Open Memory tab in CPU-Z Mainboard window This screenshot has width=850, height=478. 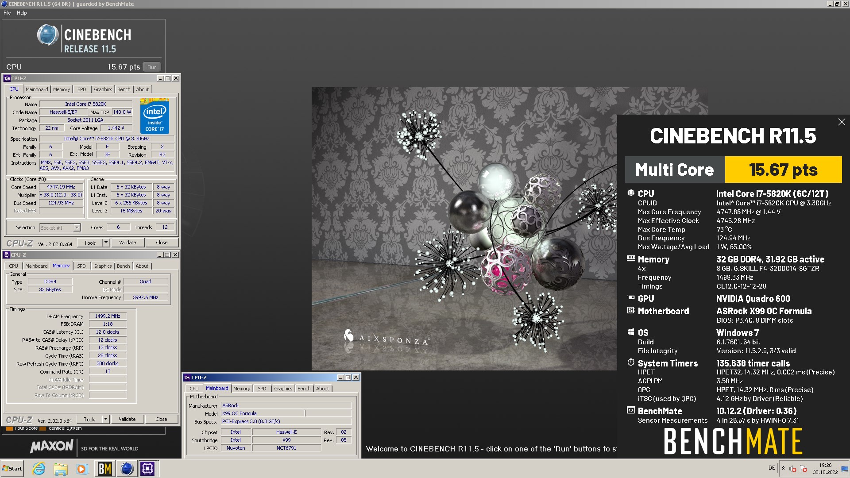[x=242, y=389]
